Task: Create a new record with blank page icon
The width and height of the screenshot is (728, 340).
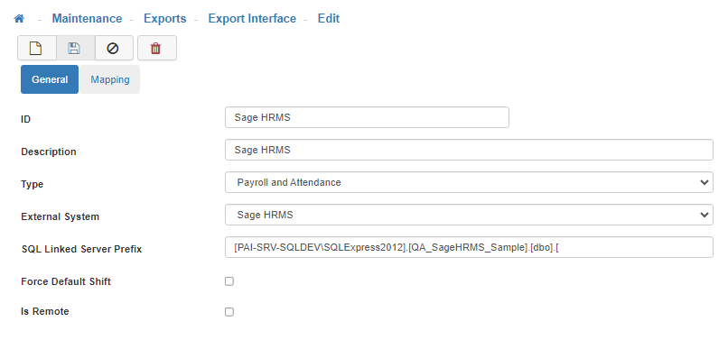Action: pos(37,48)
